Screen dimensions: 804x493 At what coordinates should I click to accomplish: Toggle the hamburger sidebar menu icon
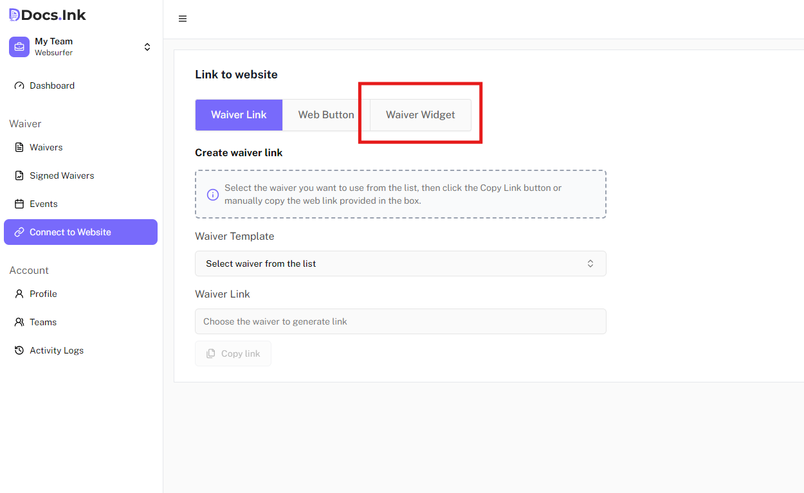point(183,19)
